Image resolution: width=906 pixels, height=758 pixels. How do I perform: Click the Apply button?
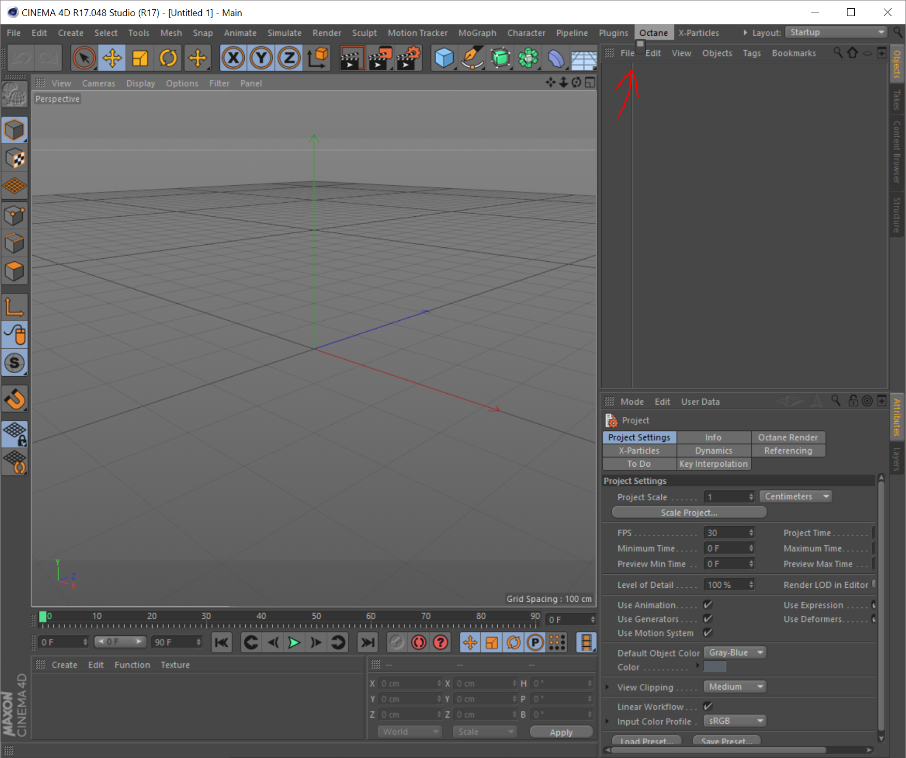point(561,732)
